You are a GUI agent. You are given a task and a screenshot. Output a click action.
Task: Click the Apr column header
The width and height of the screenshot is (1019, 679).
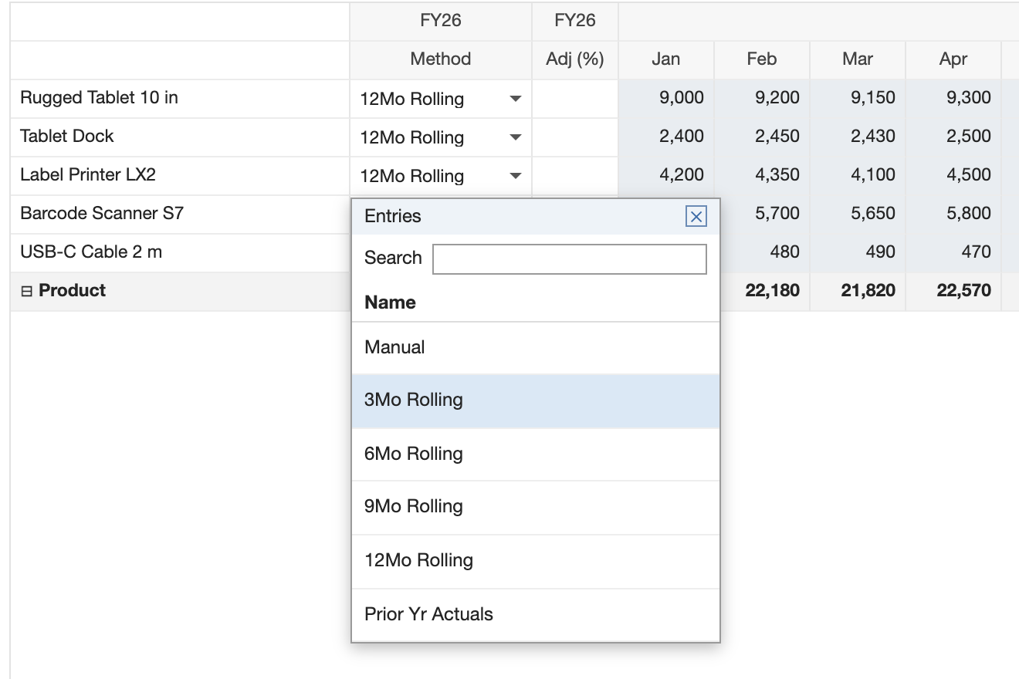pos(953,59)
